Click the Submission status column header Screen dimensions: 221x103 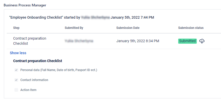[x=191, y=28]
